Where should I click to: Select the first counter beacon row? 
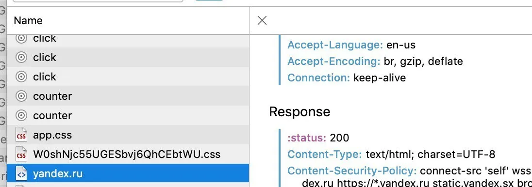[x=128, y=96]
